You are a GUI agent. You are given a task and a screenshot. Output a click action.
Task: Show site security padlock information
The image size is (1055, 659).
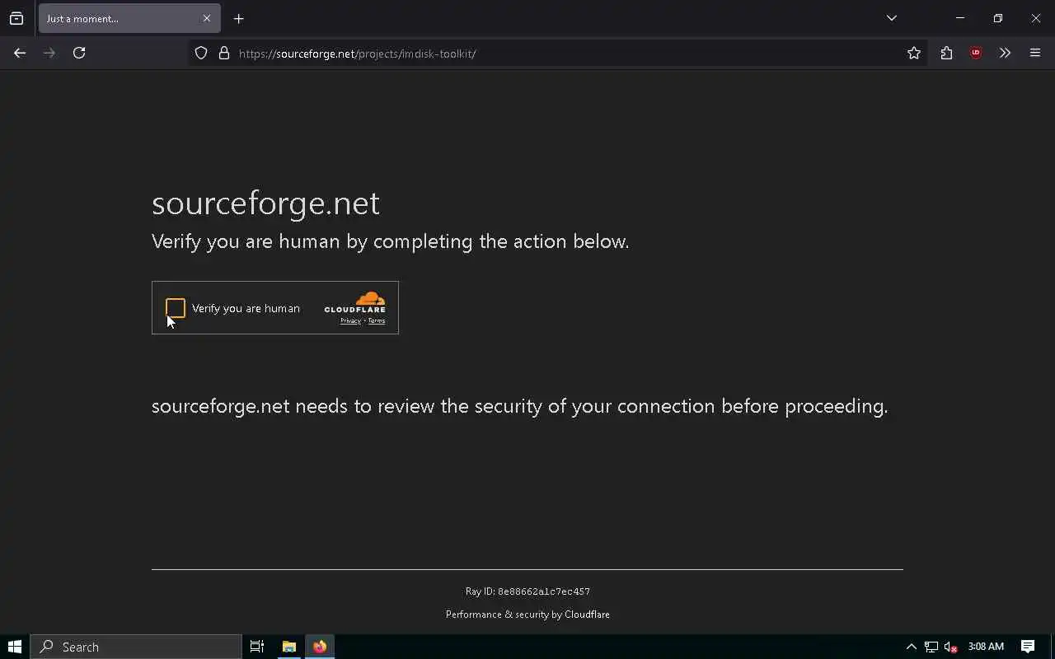(x=224, y=54)
